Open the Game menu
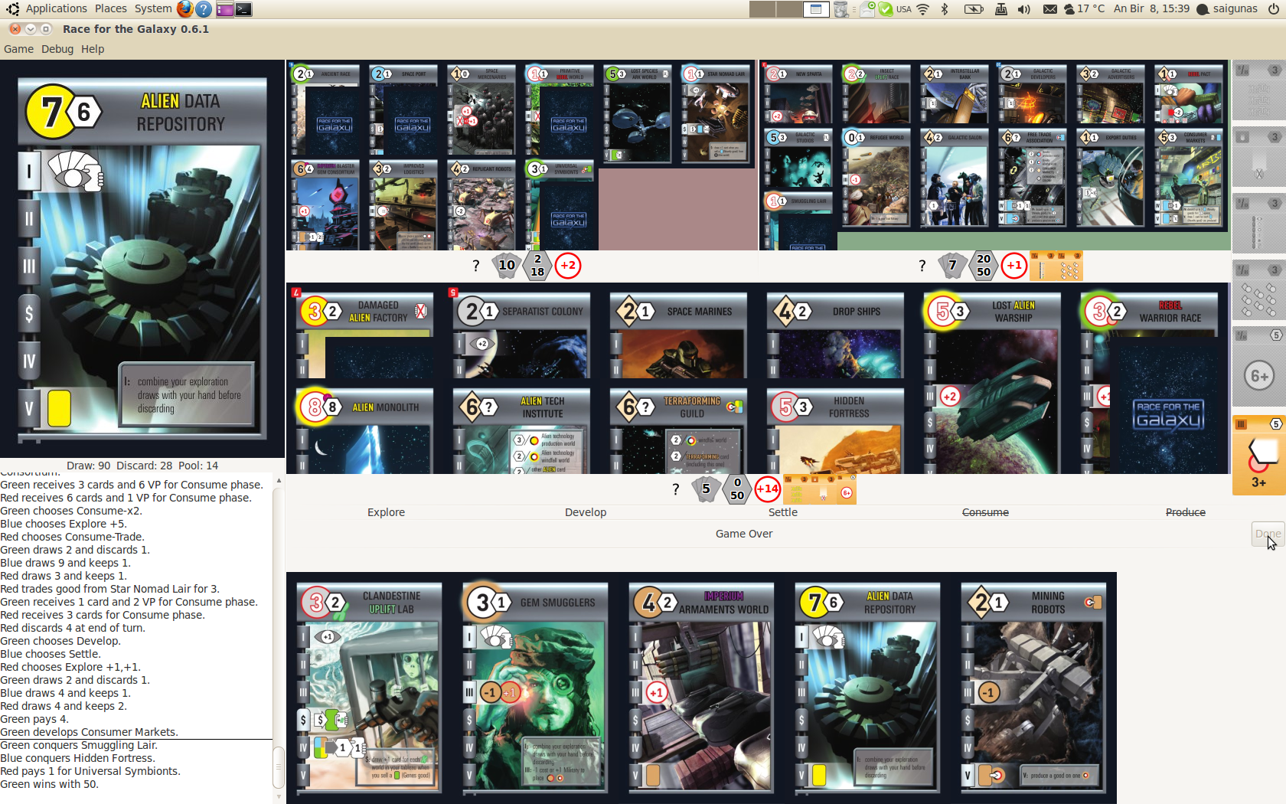 pyautogui.click(x=18, y=49)
